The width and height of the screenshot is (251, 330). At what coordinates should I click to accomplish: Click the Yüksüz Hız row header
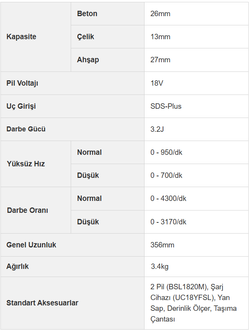click(x=26, y=164)
